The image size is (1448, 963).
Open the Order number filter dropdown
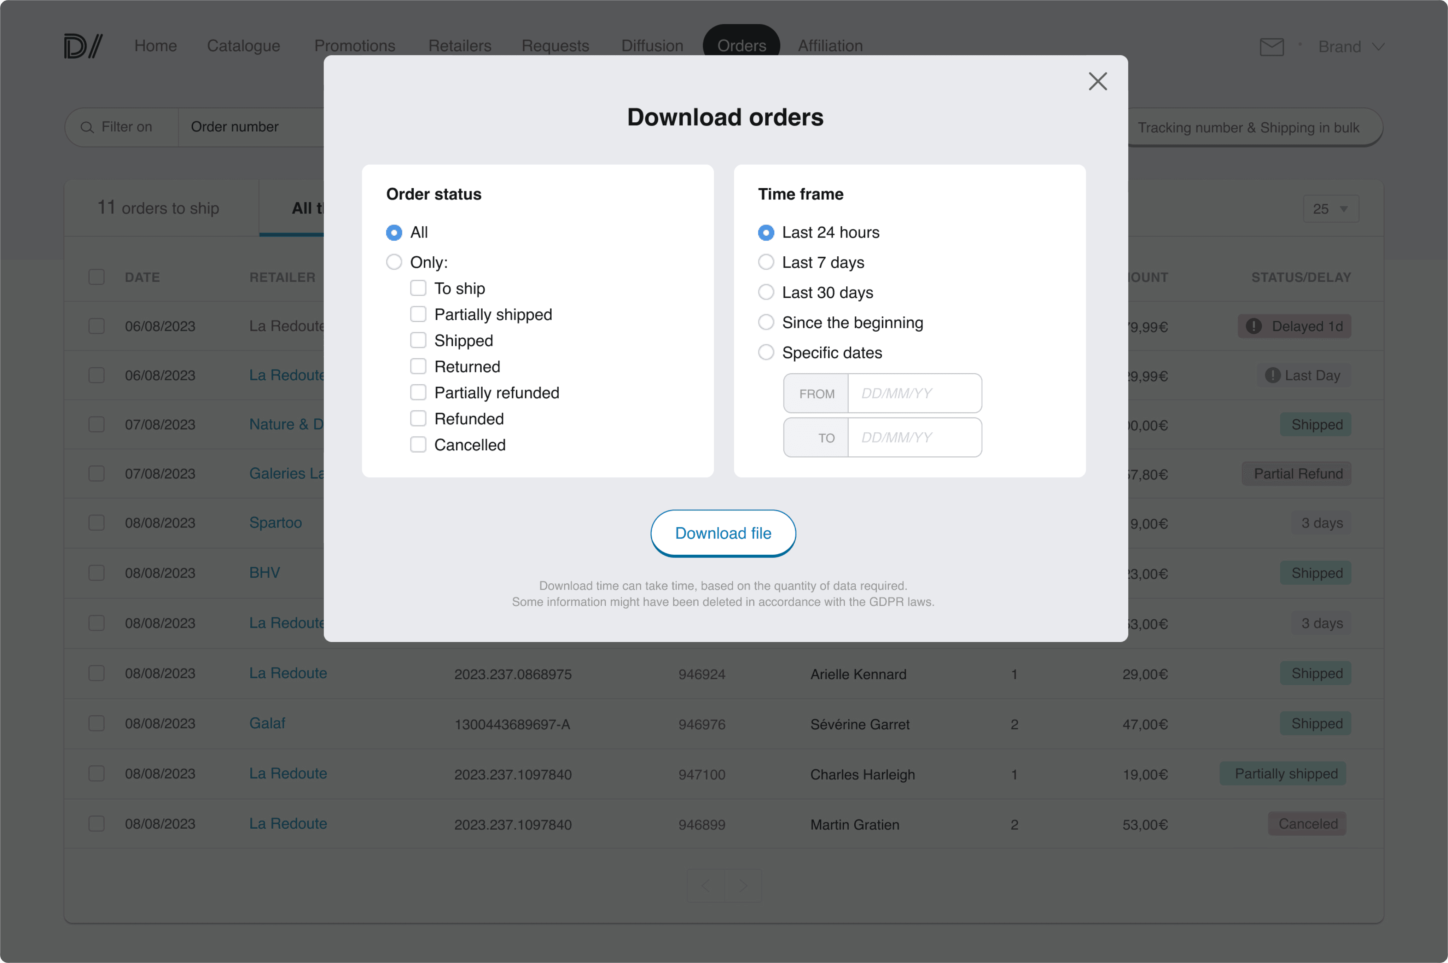point(251,127)
